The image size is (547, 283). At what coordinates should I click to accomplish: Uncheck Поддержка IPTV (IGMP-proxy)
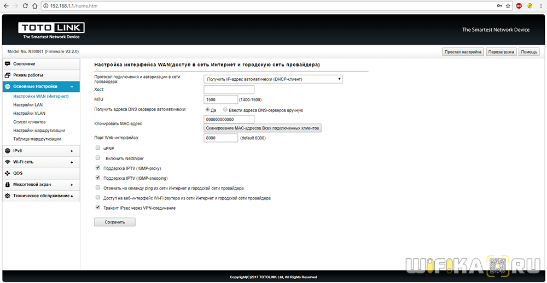point(98,168)
